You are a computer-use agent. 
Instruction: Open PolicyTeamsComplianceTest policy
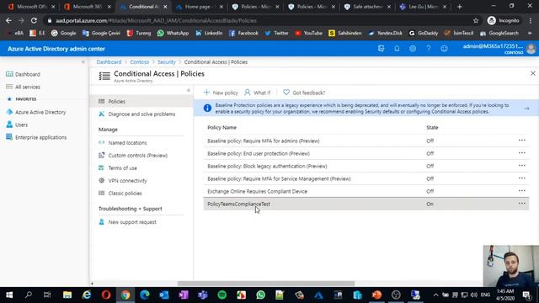[x=238, y=204]
